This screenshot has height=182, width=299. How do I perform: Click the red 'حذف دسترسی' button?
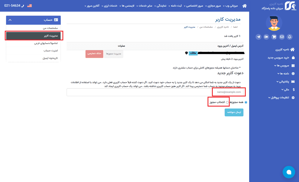click(x=94, y=54)
